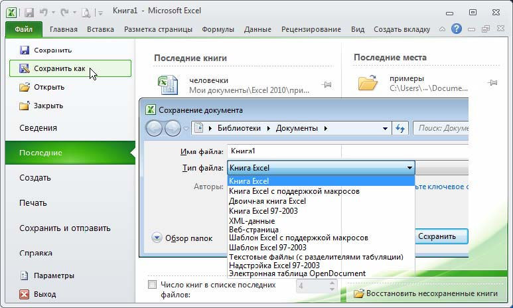Open the print preview icon in quick access toolbar

(86, 13)
